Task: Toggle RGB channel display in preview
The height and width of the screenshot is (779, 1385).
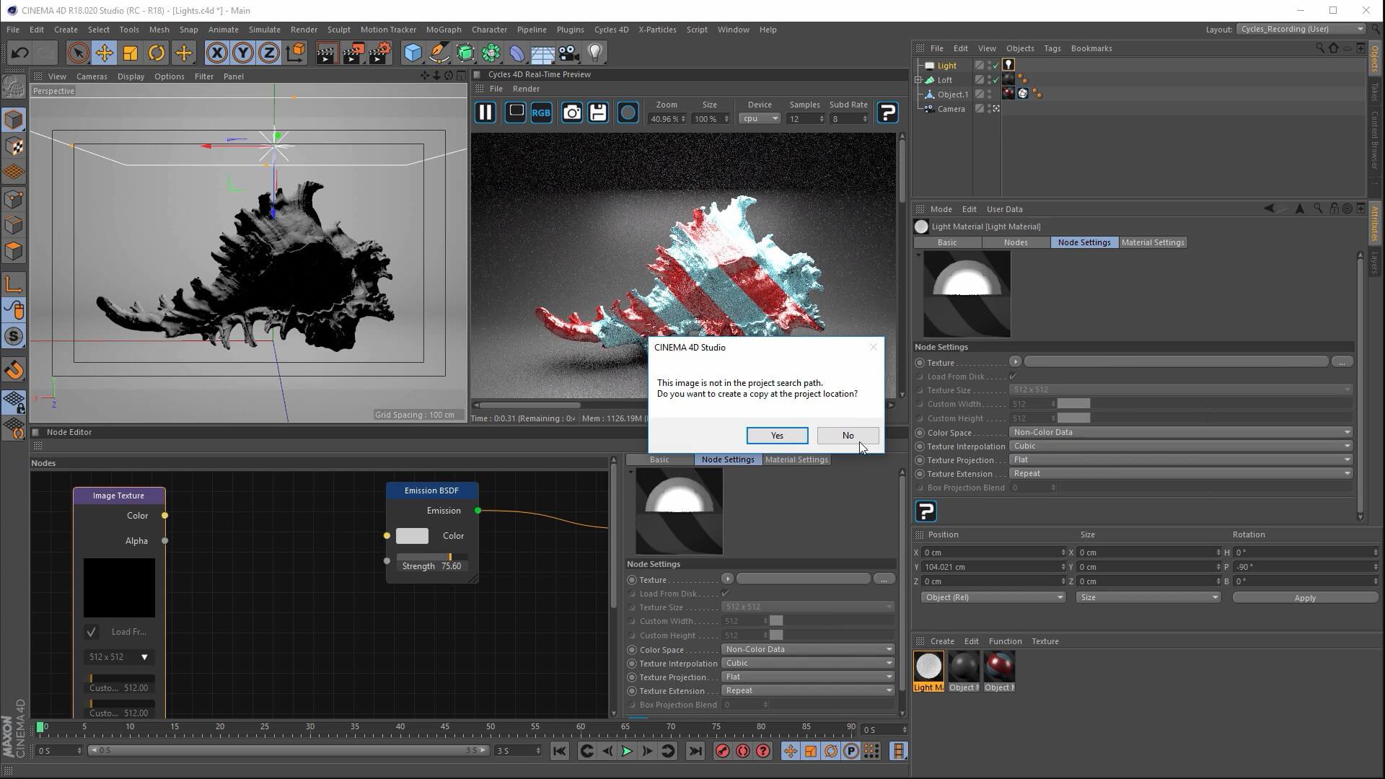Action: 541,113
